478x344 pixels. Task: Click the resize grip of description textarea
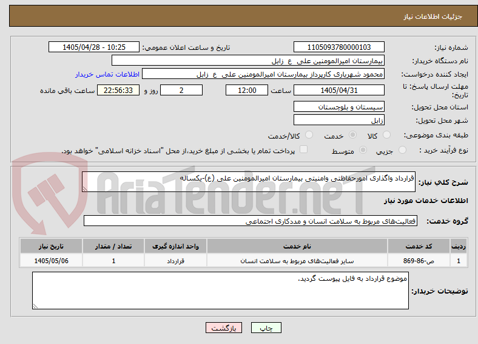point(85,189)
